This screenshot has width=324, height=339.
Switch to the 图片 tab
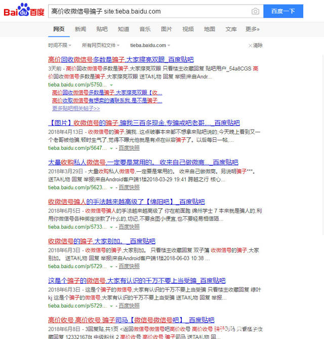[167, 29]
